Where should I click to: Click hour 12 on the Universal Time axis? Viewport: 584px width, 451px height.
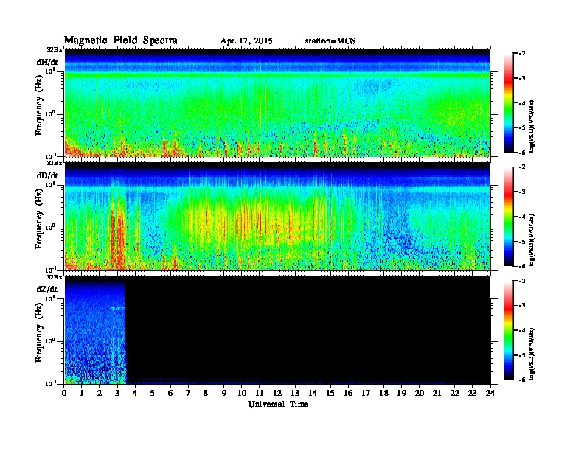tap(277, 393)
